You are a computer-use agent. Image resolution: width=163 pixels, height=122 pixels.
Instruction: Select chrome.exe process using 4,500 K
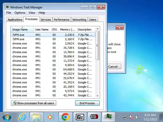click(53, 65)
